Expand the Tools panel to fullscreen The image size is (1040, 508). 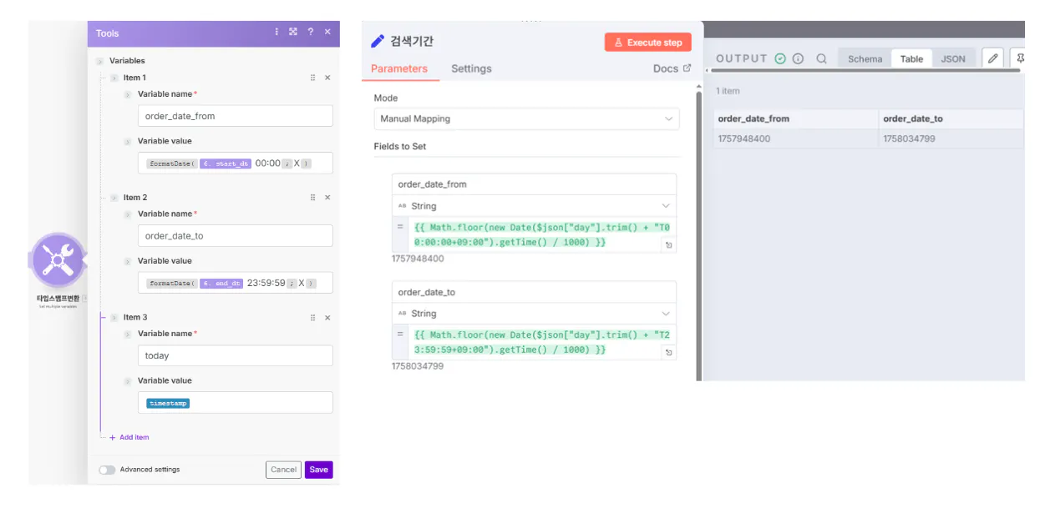[x=293, y=32]
